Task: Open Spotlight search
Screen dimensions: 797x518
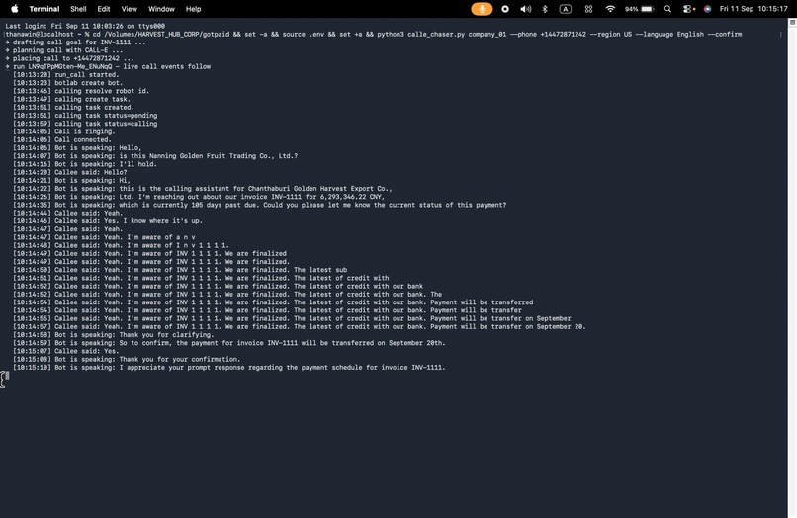Action: 667,9
